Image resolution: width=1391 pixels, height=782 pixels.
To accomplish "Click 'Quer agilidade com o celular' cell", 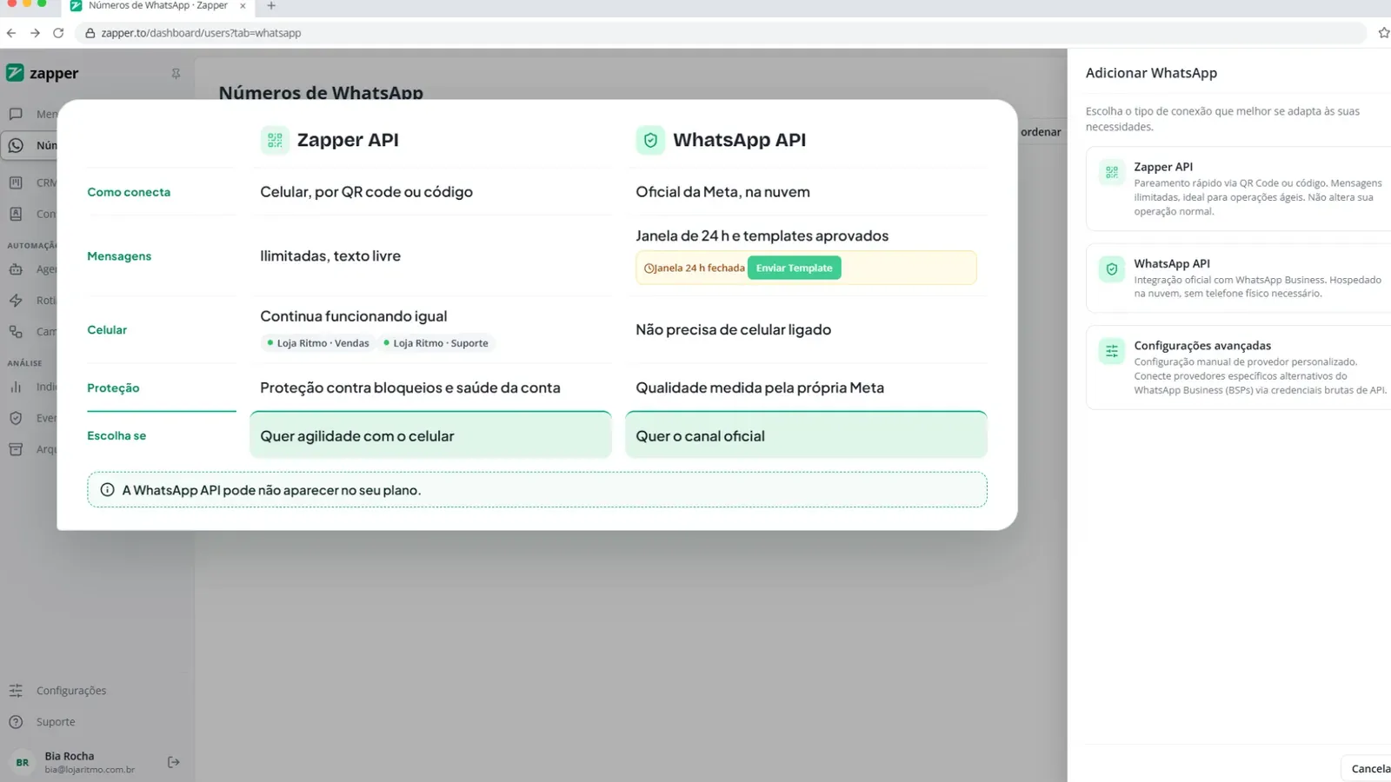I will coord(430,435).
